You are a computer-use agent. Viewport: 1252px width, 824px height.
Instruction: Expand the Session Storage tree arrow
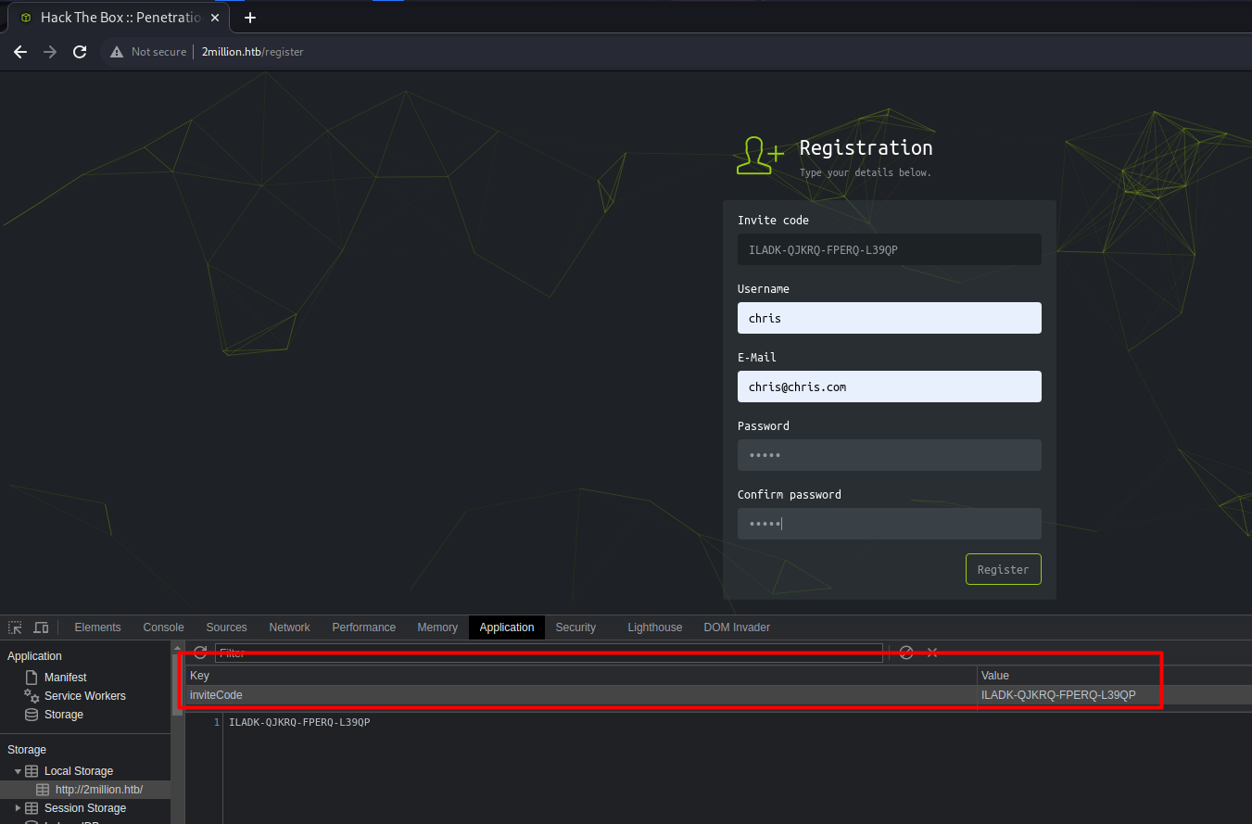pyautogui.click(x=18, y=808)
